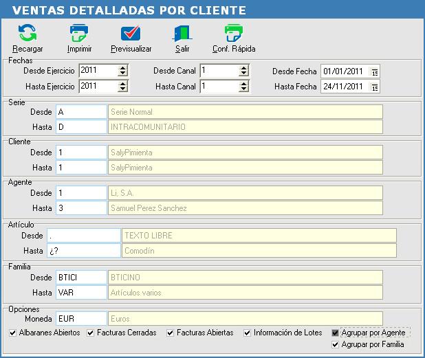Click the Desde Fecha date 01/01/2011

pyautogui.click(x=343, y=71)
